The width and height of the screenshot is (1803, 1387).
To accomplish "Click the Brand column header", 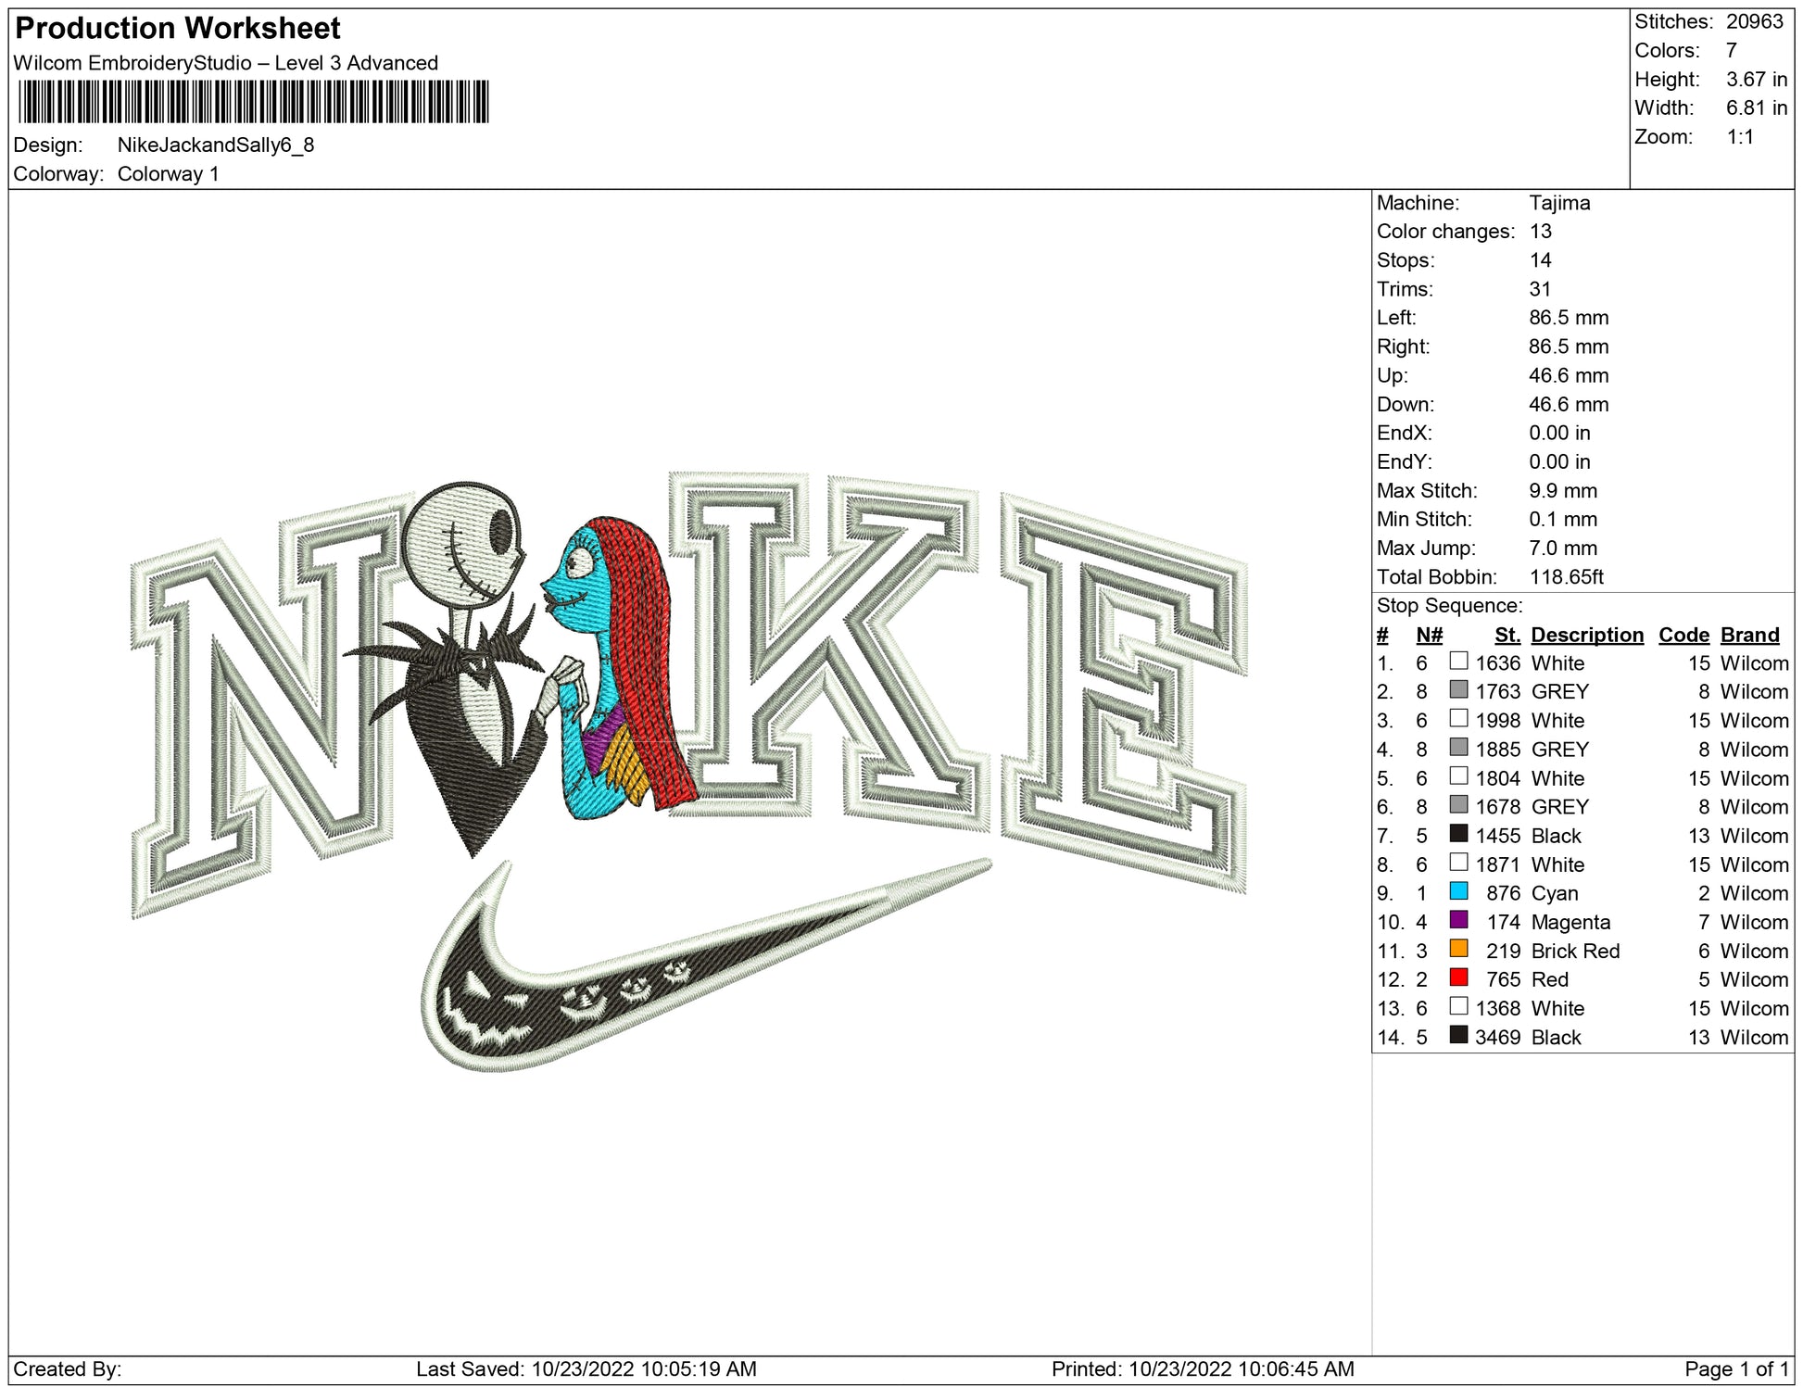I will click(1749, 635).
